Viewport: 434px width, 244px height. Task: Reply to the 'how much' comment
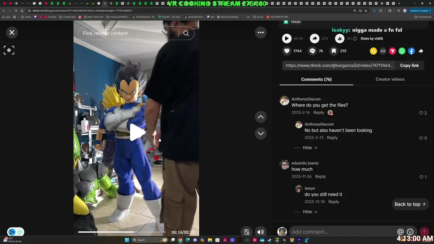tap(320, 177)
